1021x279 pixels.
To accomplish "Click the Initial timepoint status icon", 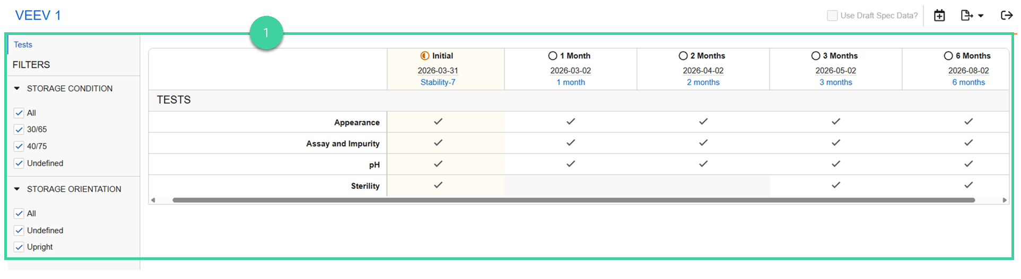I will click(425, 56).
